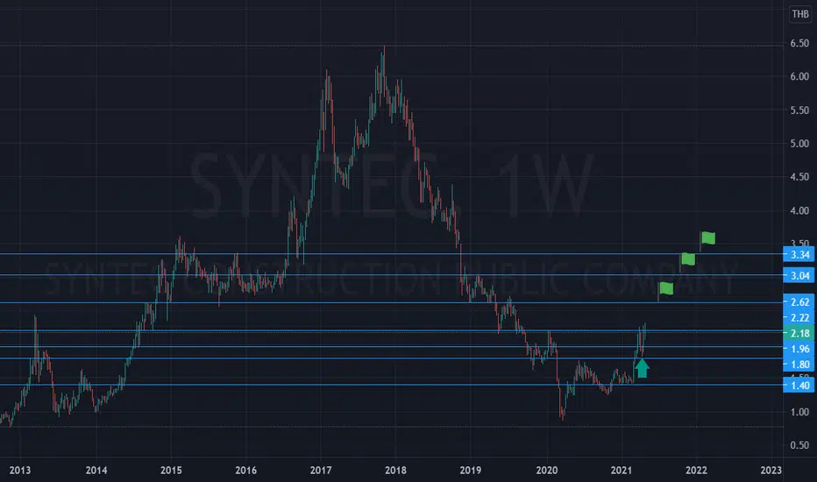Click 2017 on the time axis
The width and height of the screenshot is (817, 482).
tap(321, 471)
